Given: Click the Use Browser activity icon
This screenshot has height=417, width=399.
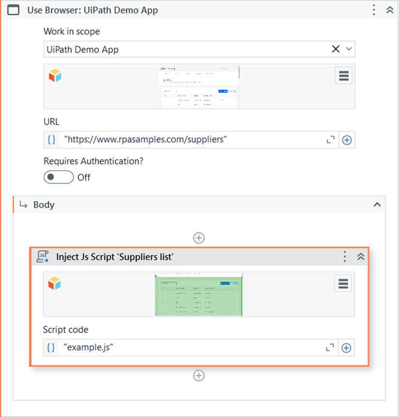Looking at the screenshot, I should [x=13, y=10].
